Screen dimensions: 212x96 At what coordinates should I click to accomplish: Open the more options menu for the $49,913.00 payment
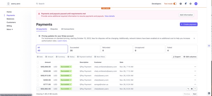pyautogui.click(x=195, y=76)
